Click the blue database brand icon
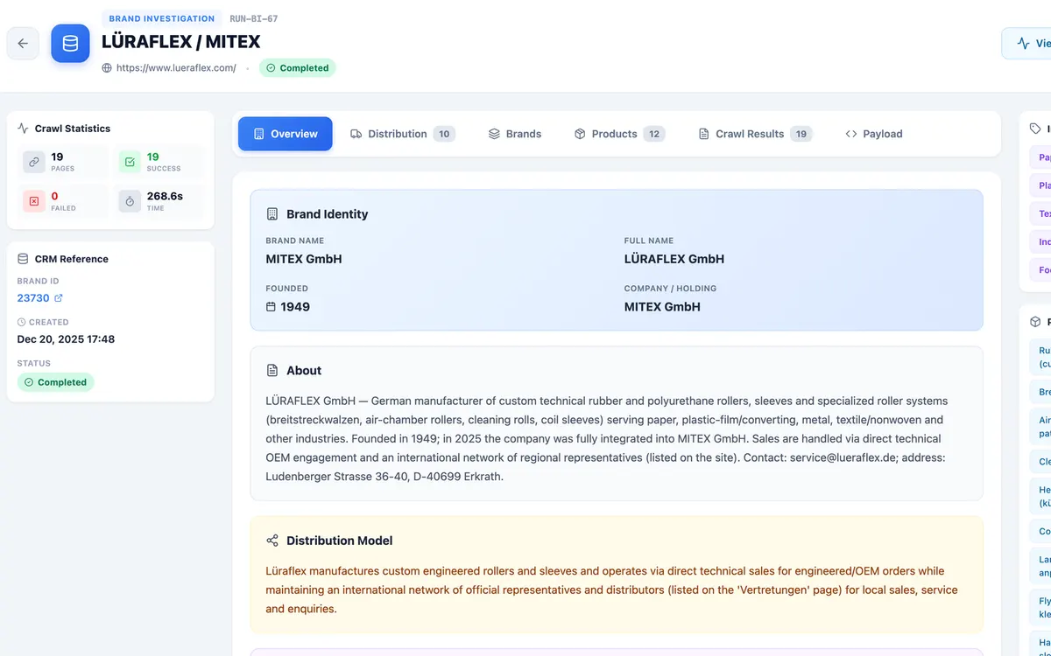 pos(70,44)
